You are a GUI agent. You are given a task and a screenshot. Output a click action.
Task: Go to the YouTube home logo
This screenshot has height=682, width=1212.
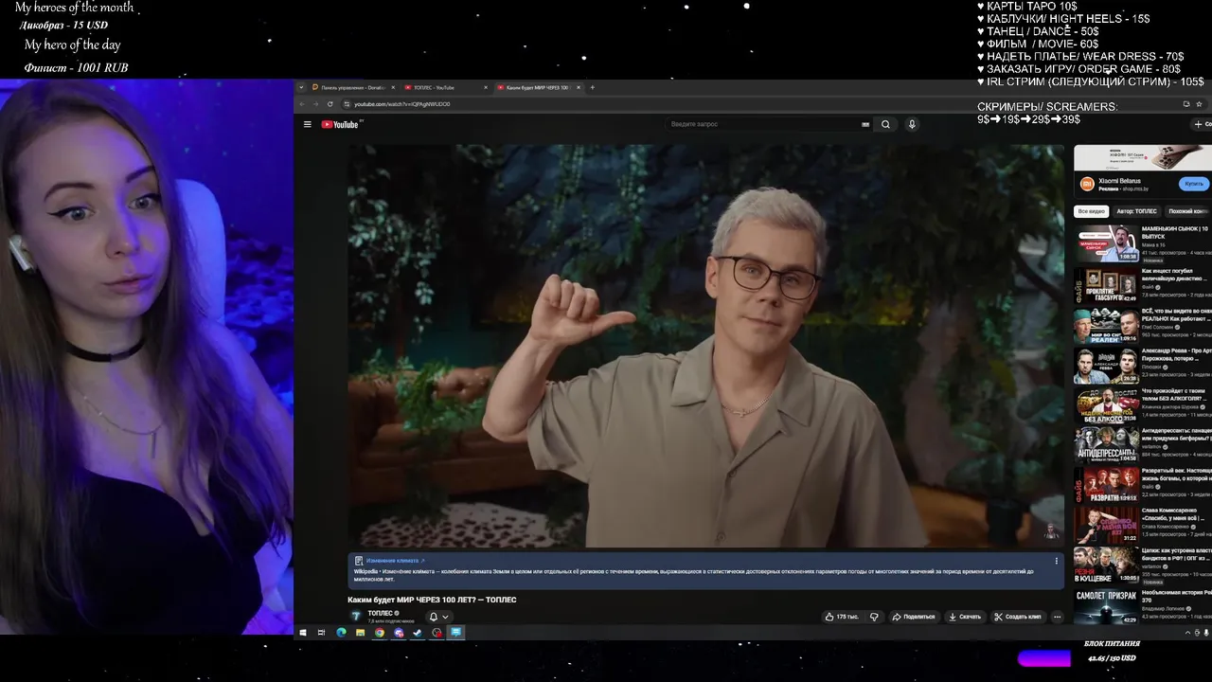click(x=340, y=124)
